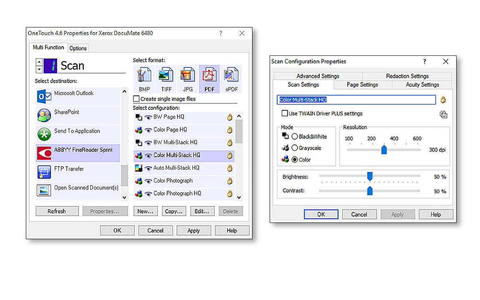Viewport: 480px width, 300px height.
Task: Pick the sPDF format icon
Action: 231,78
